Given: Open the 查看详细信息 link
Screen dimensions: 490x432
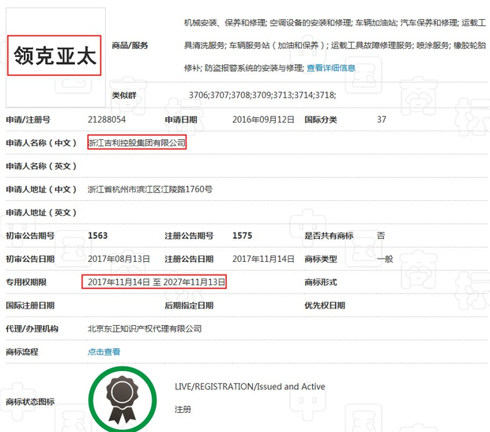Looking at the screenshot, I should pos(330,68).
